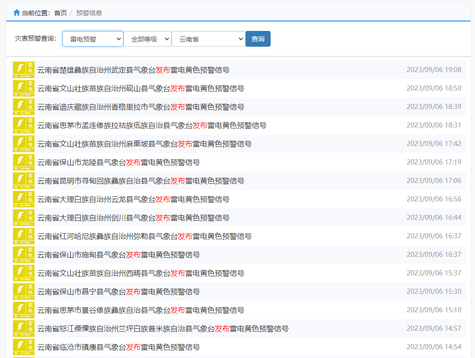Click the lightning icon beside the 武定县 warning
Viewport: 475px width, 358px height.
tap(24, 69)
